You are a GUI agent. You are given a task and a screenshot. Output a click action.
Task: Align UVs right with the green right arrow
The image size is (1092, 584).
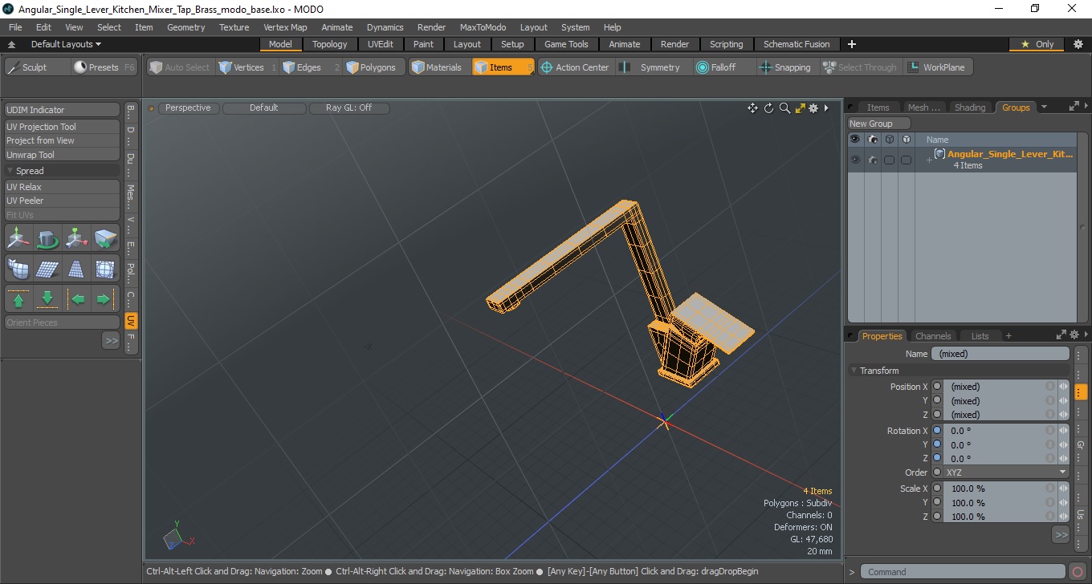coord(105,299)
